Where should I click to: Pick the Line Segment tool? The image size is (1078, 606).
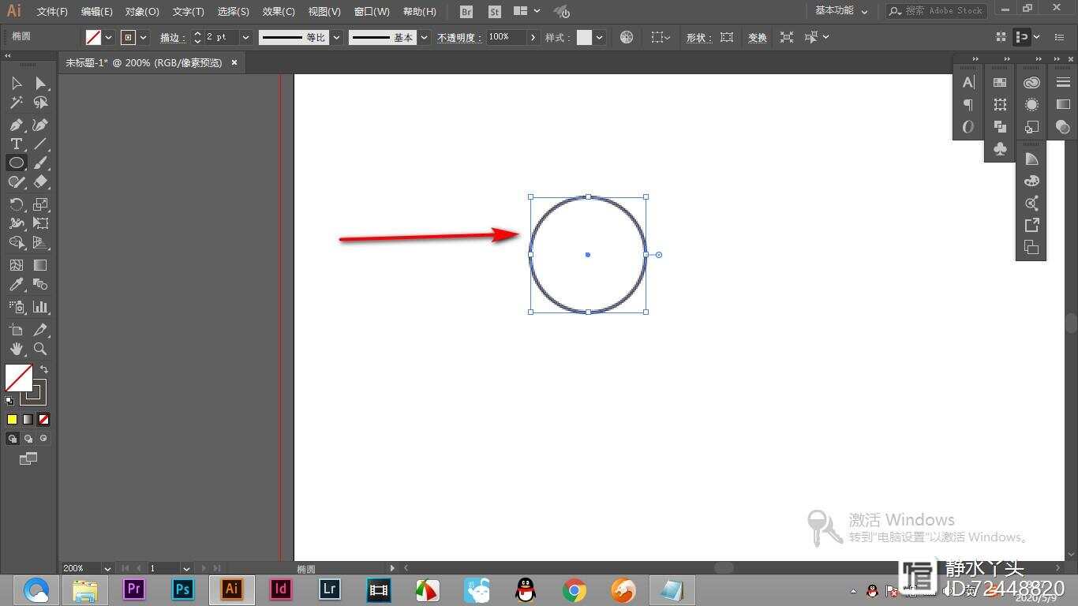click(40, 144)
